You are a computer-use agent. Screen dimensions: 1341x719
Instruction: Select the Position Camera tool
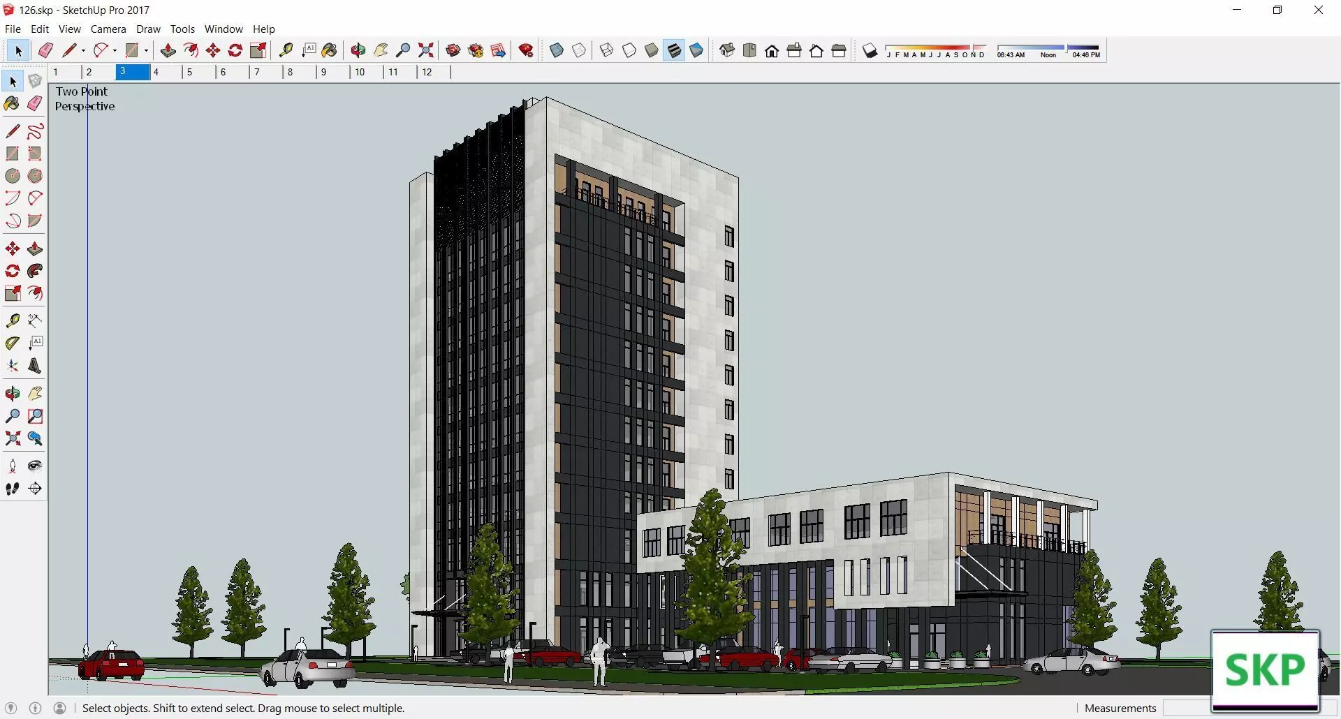(13, 466)
